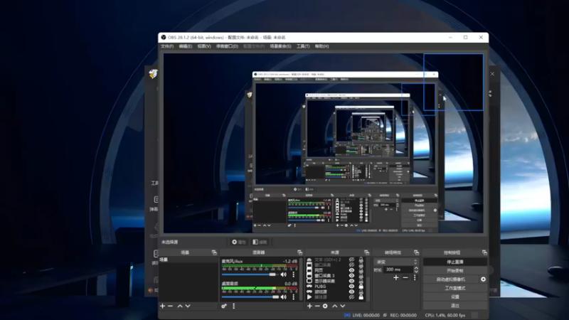Screen dimensions: 569x320
Task: Float the 来源 sources dock
Action: (366, 252)
